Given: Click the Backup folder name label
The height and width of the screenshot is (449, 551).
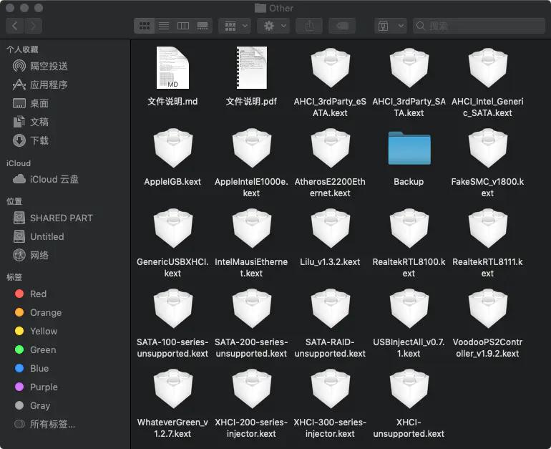Looking at the screenshot, I should coord(409,182).
